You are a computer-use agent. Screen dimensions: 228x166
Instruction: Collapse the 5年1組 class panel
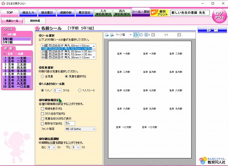pyautogui.click(x=5, y=35)
